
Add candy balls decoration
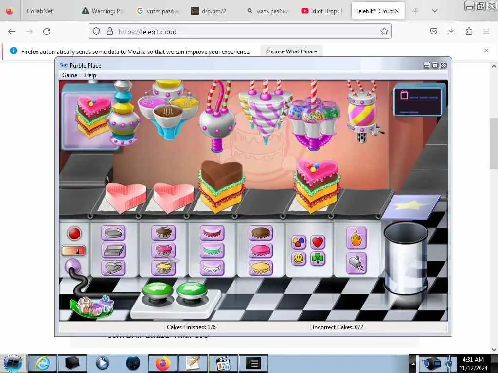click(299, 242)
